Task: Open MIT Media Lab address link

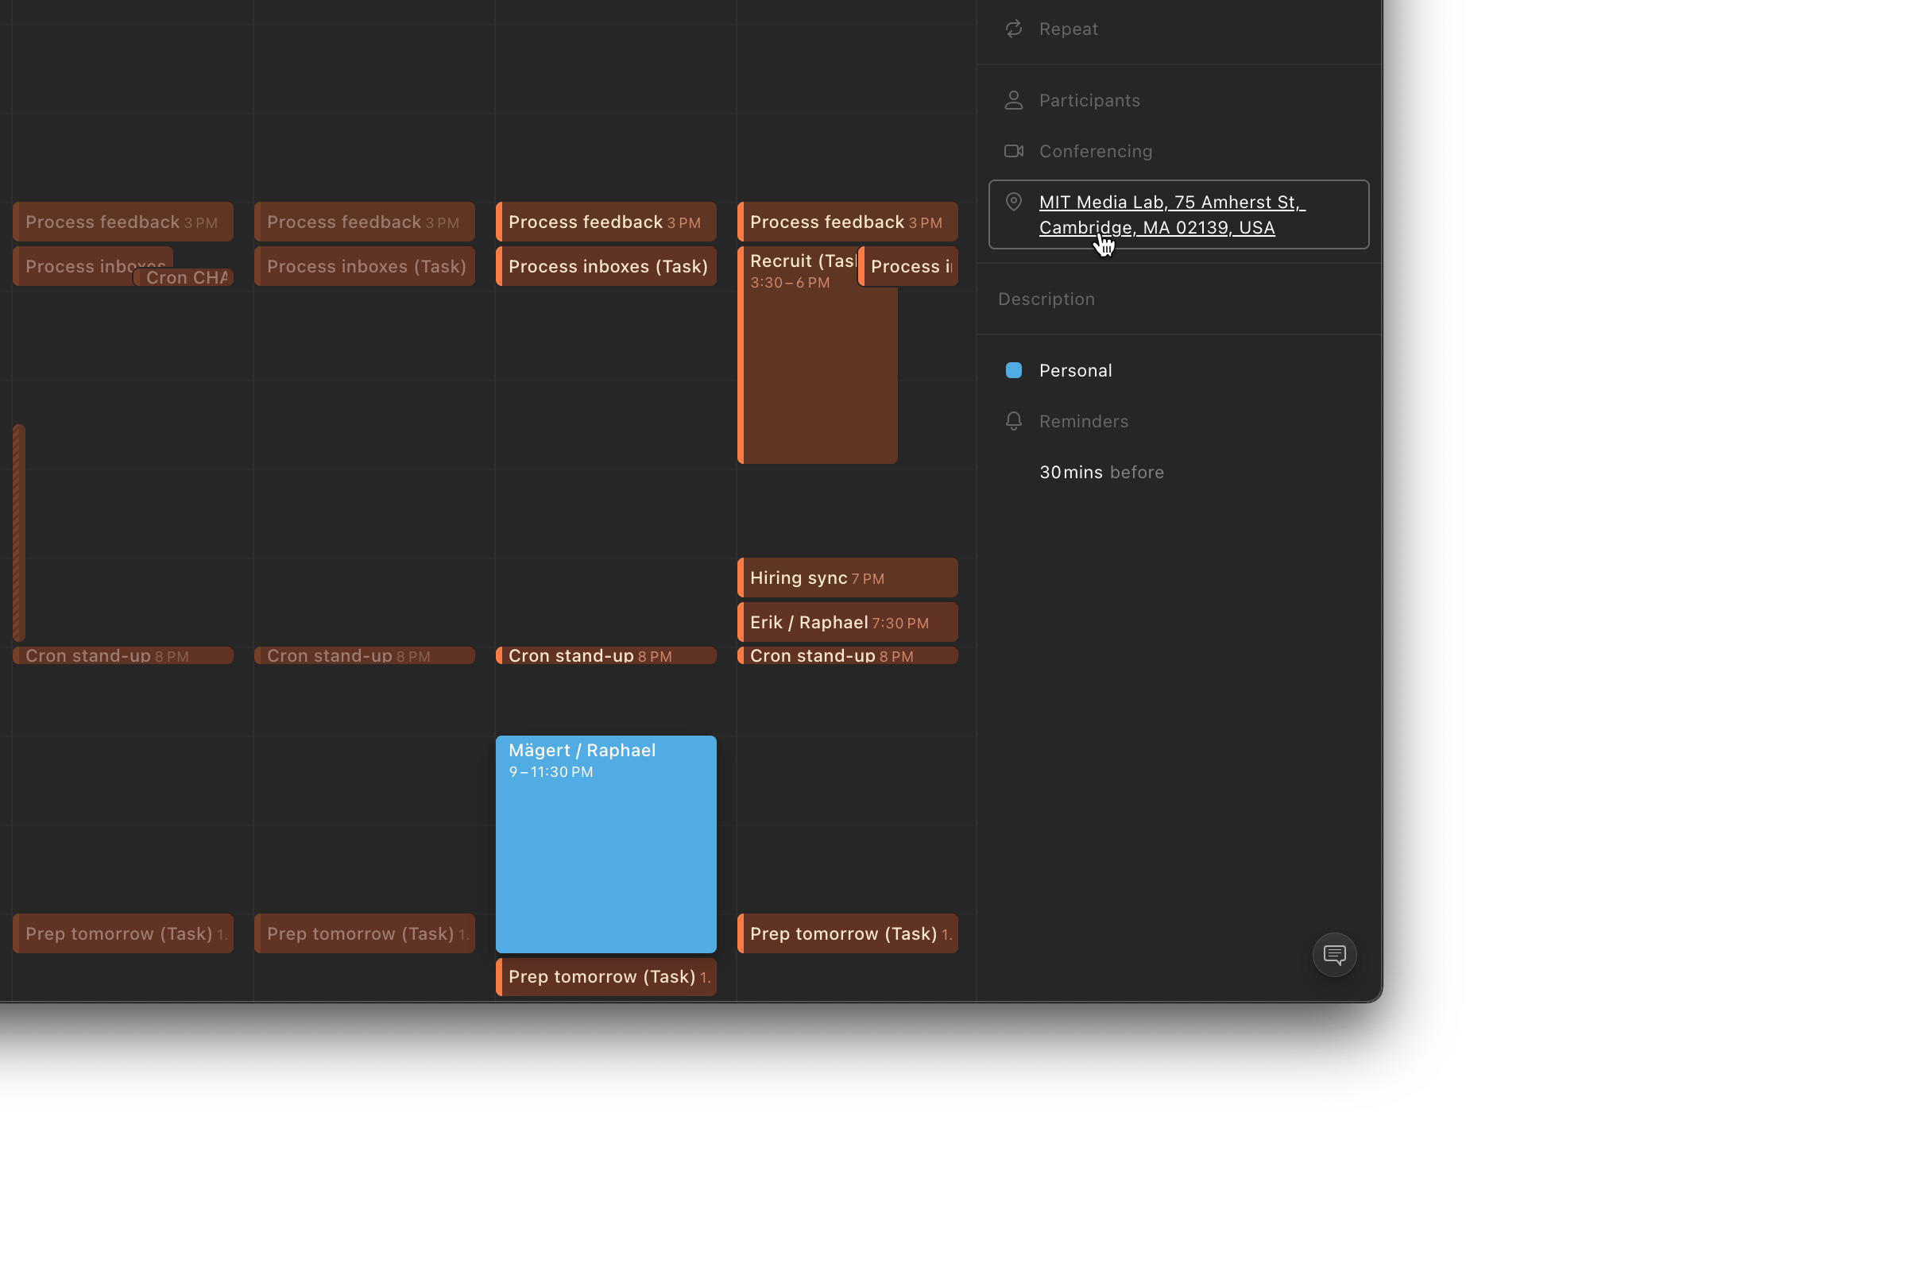Action: pyautogui.click(x=1169, y=213)
